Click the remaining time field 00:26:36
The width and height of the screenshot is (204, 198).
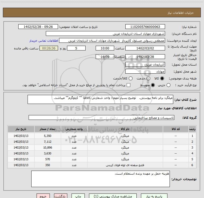tap(49, 48)
